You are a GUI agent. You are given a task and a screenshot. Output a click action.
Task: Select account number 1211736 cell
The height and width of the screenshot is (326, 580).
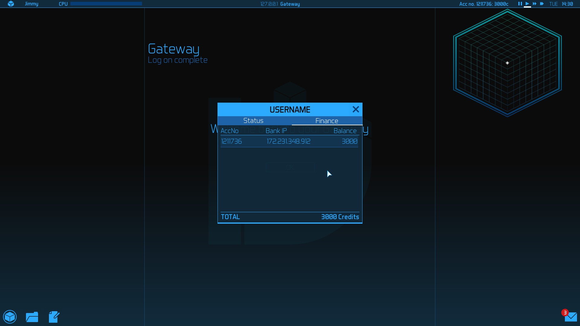(231, 141)
